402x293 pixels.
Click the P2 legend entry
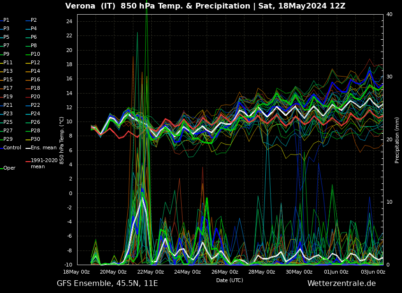pos(31,20)
